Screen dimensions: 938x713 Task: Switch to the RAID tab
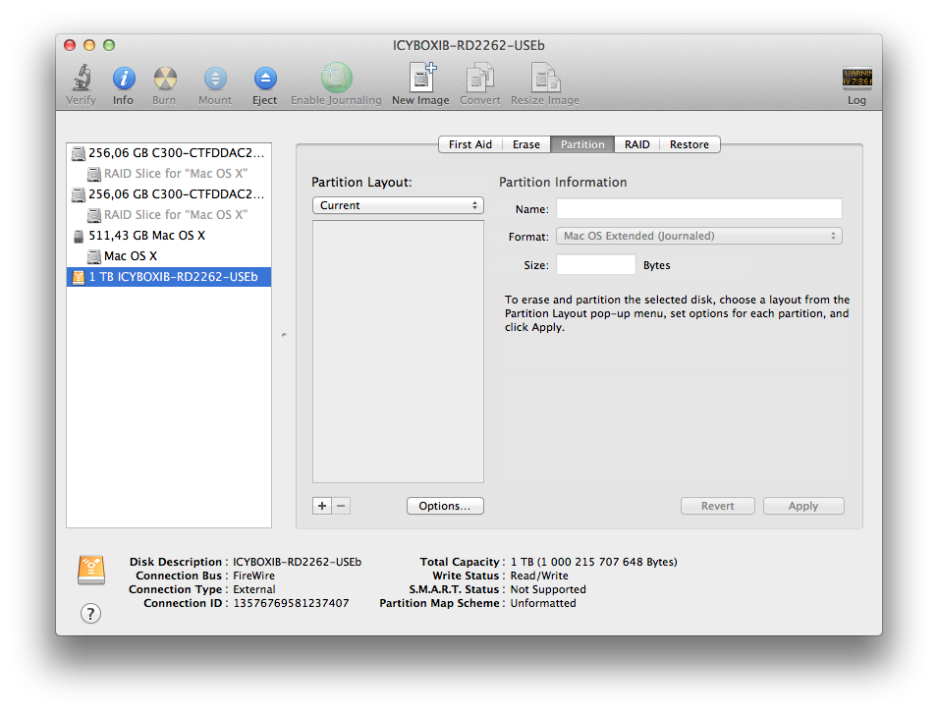[637, 144]
